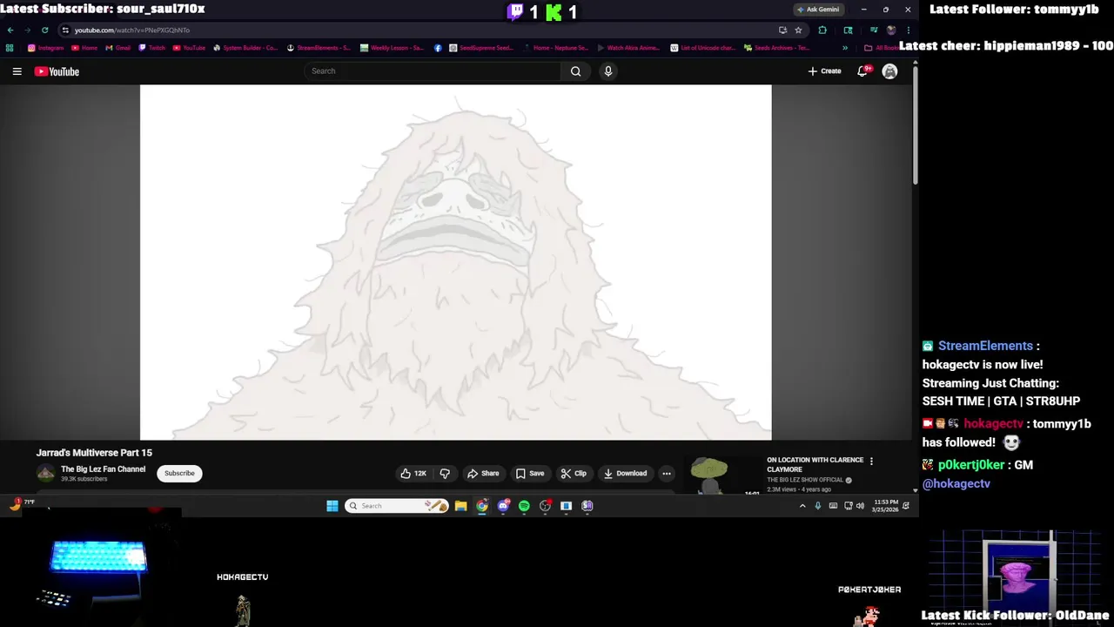Dislike the video with the thumbs-down icon
Image resolution: width=1114 pixels, height=627 pixels.
coord(445,474)
